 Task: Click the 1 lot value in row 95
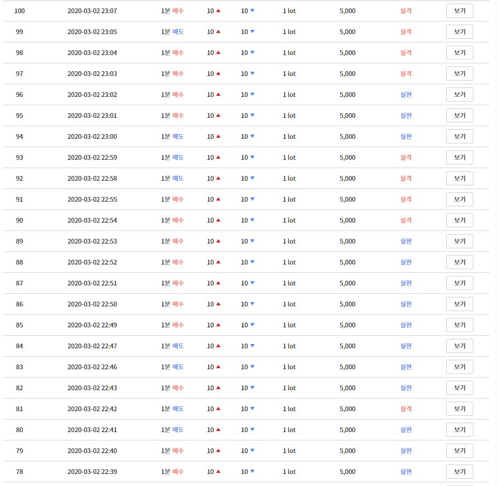point(289,116)
